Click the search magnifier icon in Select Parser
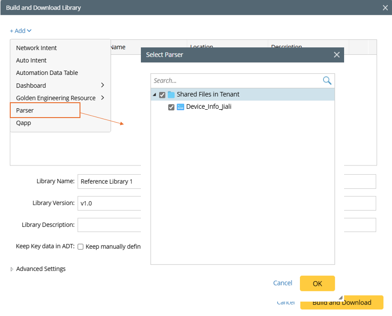The width and height of the screenshot is (392, 316). pyautogui.click(x=327, y=80)
